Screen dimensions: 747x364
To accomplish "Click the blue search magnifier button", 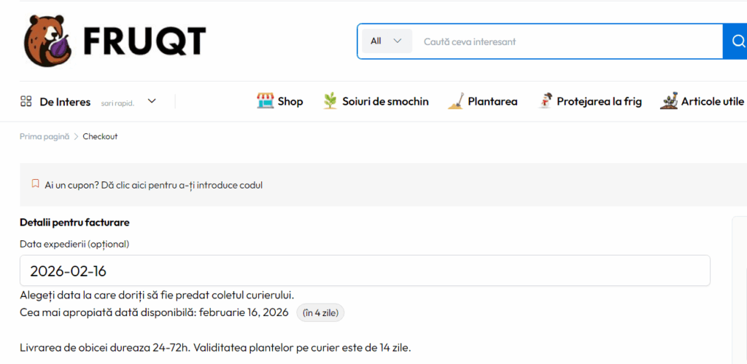I will 735,41.
